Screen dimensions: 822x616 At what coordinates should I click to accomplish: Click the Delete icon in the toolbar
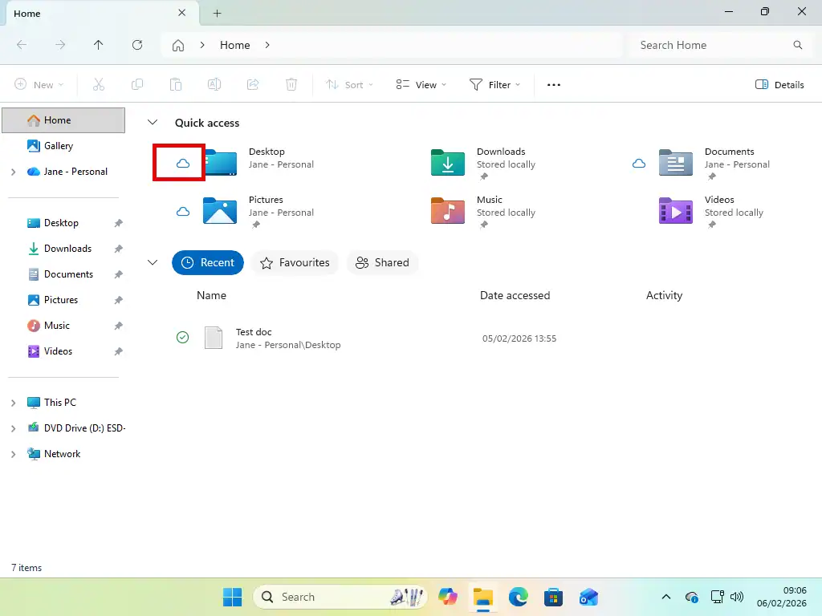tap(291, 84)
